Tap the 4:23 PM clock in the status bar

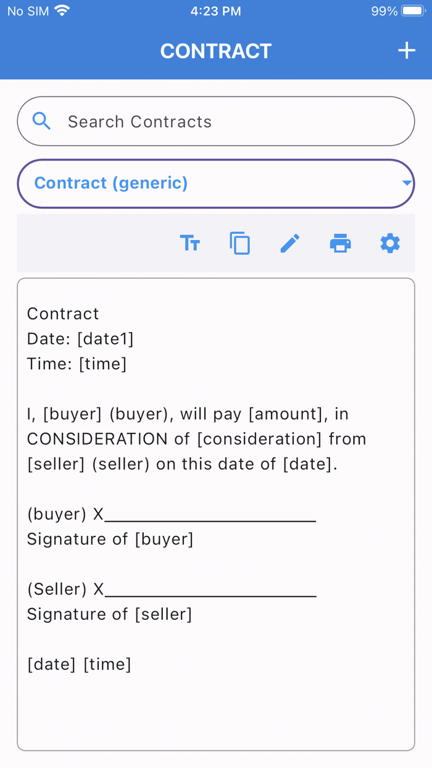click(215, 10)
